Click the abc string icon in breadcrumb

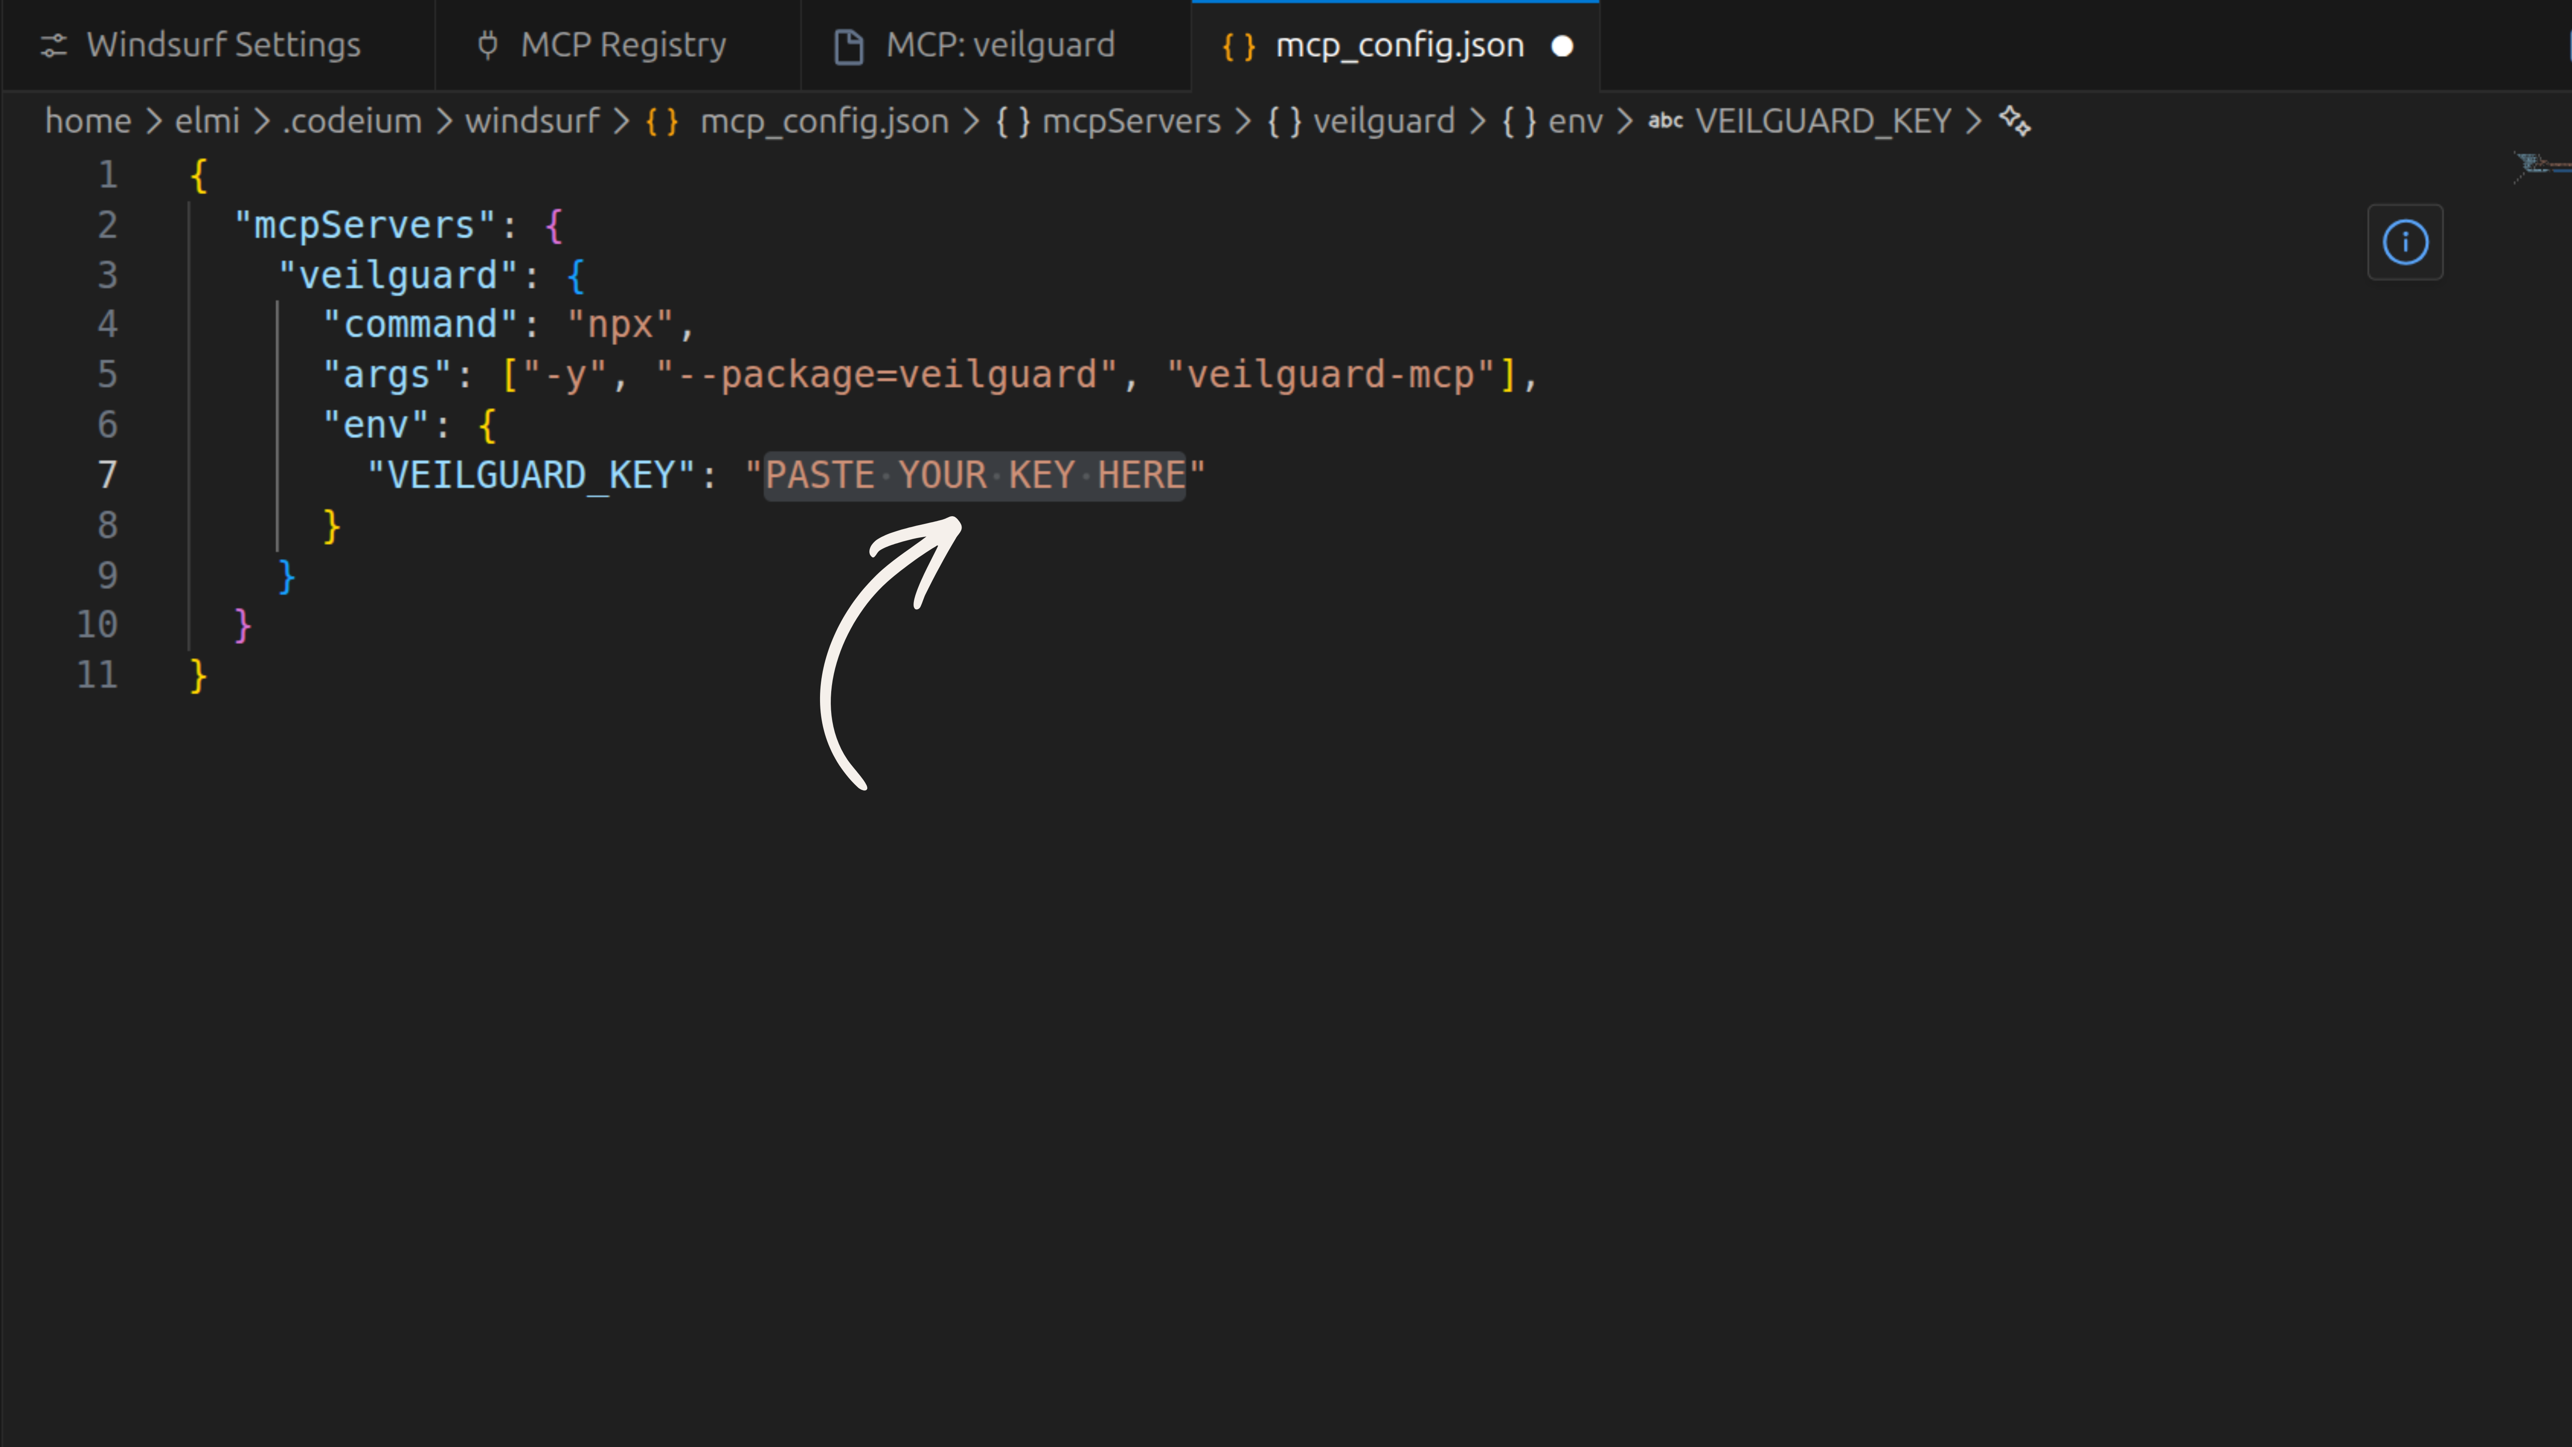click(x=1665, y=122)
